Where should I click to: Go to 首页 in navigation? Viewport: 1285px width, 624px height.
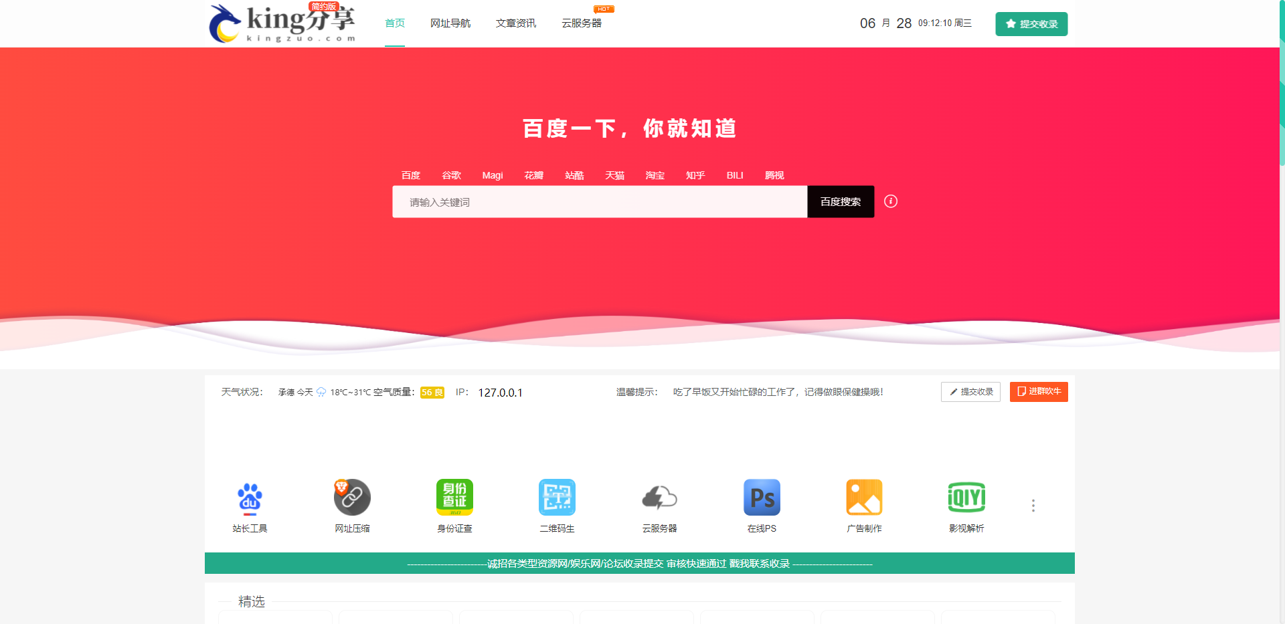coord(395,23)
